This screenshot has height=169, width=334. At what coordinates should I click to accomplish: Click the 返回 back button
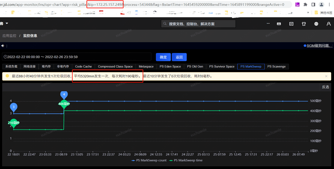point(179,57)
